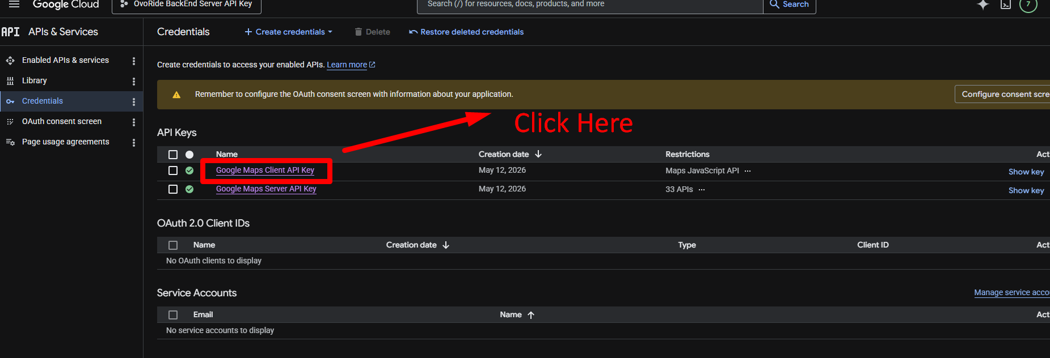Click the Service Accounts Email column header
Image resolution: width=1050 pixels, height=358 pixels.
point(203,314)
